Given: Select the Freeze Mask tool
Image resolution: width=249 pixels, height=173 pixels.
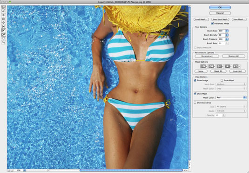Looking at the screenshot, I should [x=4, y=31].
